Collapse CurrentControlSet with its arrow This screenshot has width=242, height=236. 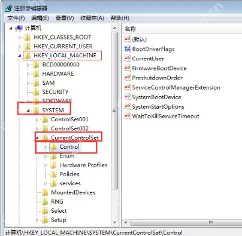[37, 137]
